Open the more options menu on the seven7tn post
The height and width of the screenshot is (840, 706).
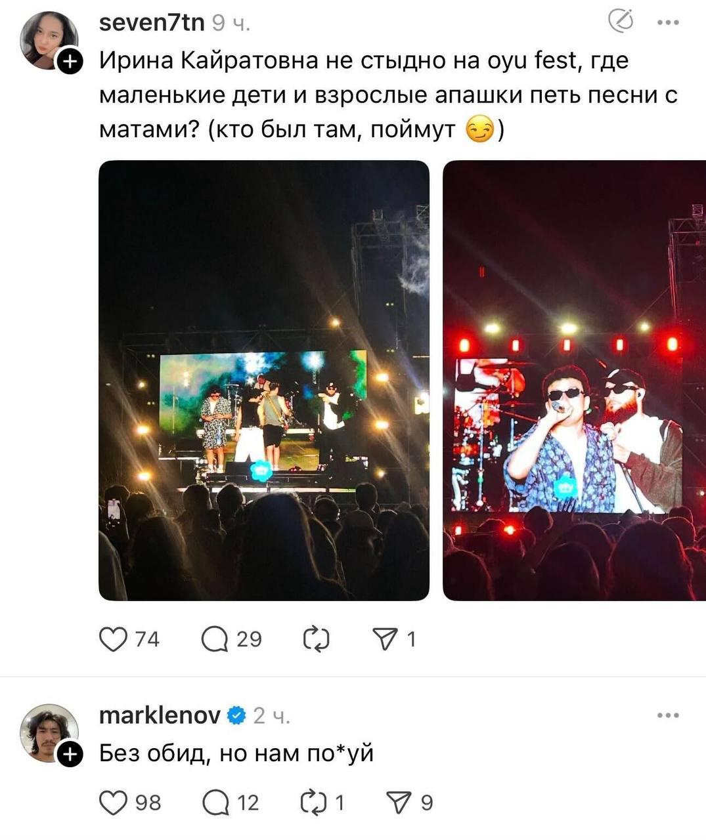668,22
